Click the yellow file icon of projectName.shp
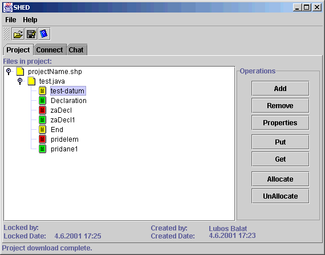The image size is (325, 255). pyautogui.click(x=20, y=71)
